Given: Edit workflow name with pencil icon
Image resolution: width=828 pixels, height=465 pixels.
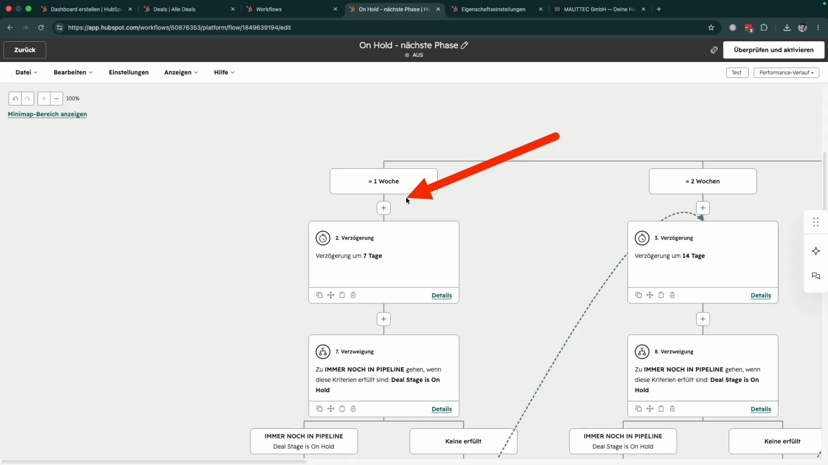Looking at the screenshot, I should (x=465, y=45).
